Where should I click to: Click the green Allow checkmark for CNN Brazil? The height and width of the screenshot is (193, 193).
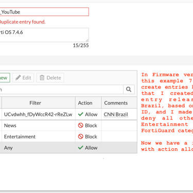click(80, 114)
